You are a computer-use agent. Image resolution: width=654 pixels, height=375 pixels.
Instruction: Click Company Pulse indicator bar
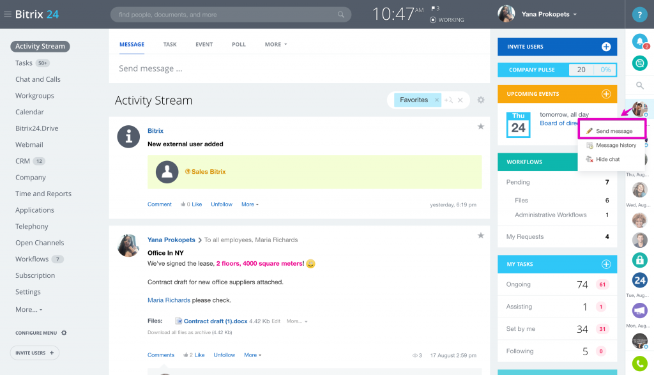pos(557,70)
